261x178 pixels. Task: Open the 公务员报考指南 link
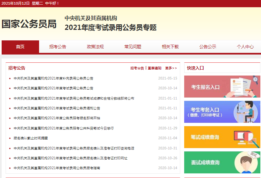click(x=57, y=168)
